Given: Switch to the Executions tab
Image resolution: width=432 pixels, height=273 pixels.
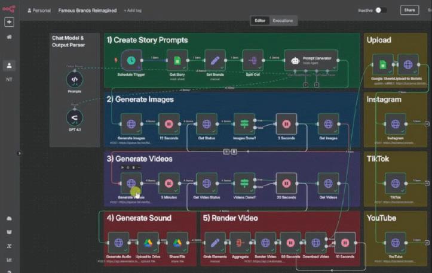Looking at the screenshot, I should pyautogui.click(x=283, y=21).
